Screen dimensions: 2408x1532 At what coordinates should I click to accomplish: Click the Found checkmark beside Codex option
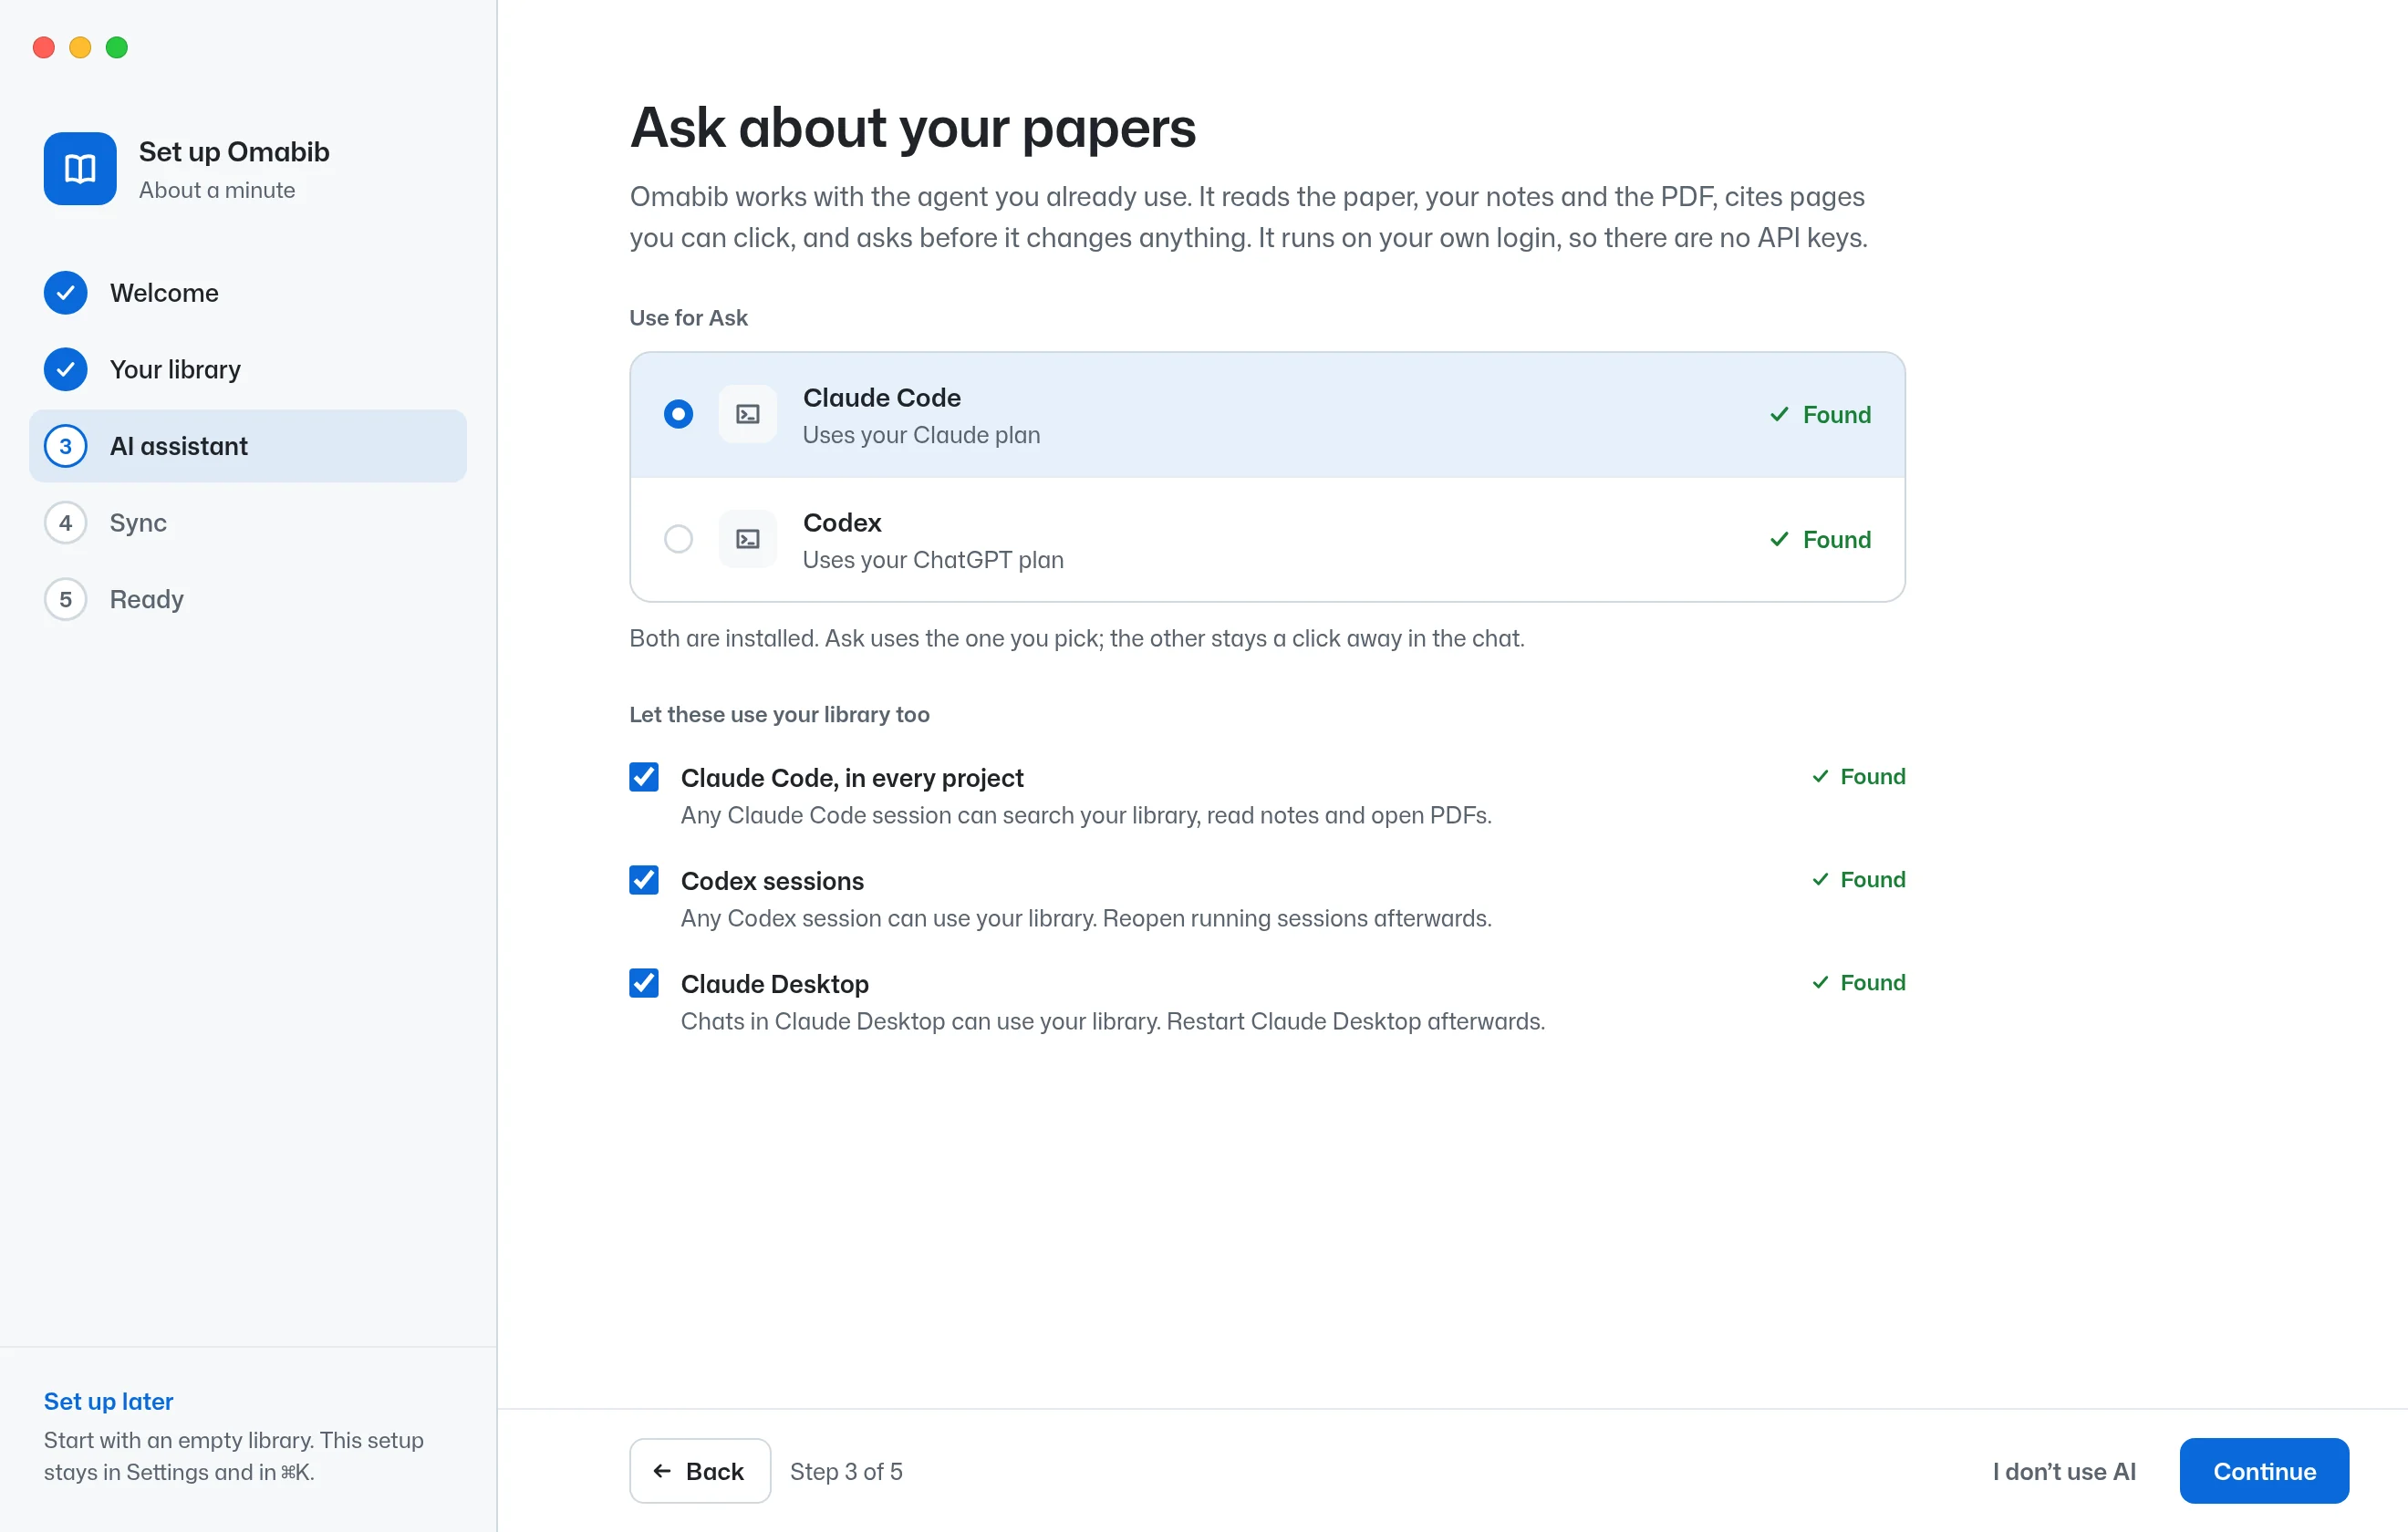pos(1779,540)
